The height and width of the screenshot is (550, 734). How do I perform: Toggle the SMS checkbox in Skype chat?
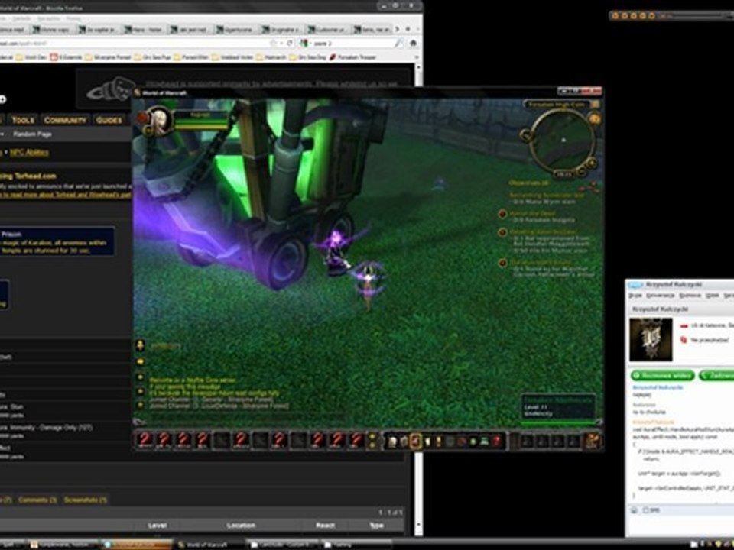pos(646,510)
